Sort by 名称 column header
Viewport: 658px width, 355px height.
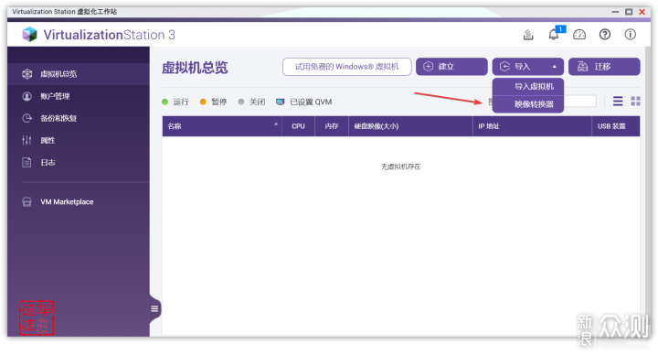pos(222,126)
